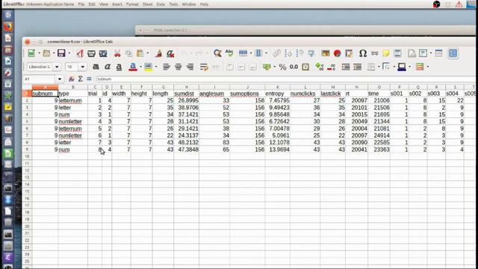Click the Paste clipboard icon
This screenshot has width=478, height=269.
[x=140, y=53]
